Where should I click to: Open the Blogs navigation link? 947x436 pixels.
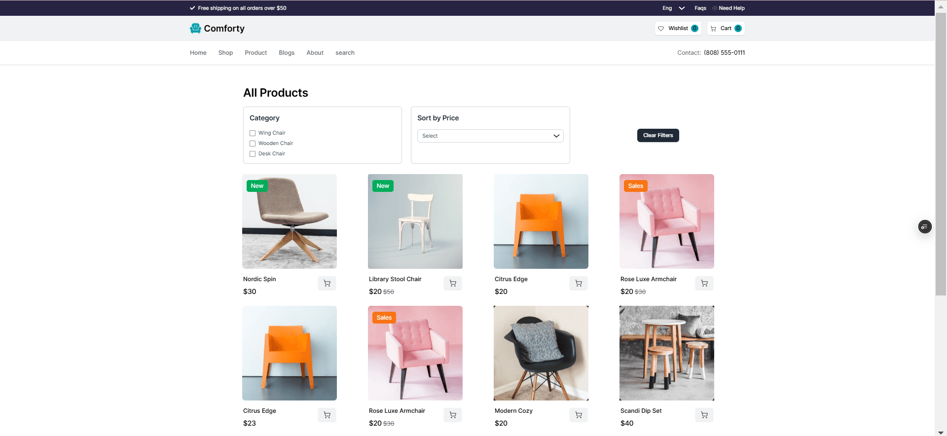pos(287,53)
